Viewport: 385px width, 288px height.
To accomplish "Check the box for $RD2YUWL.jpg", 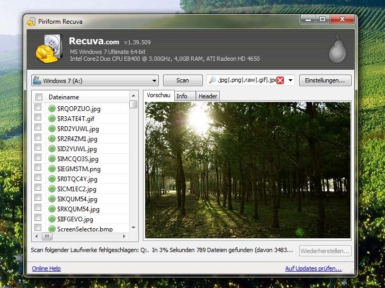I will [x=38, y=127].
